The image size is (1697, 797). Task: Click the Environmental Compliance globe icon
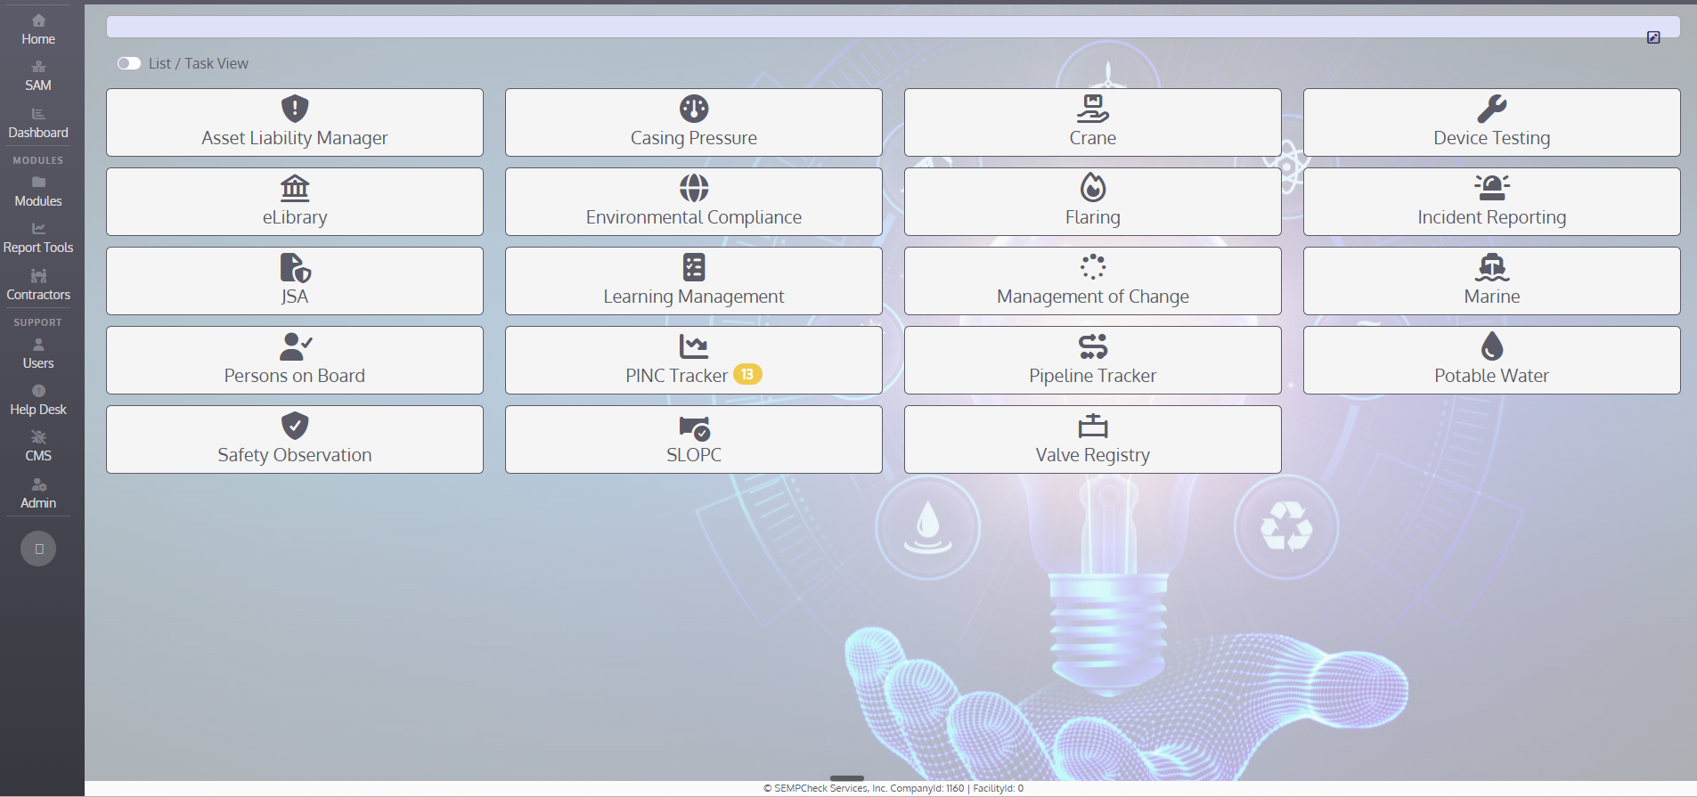[x=694, y=188]
